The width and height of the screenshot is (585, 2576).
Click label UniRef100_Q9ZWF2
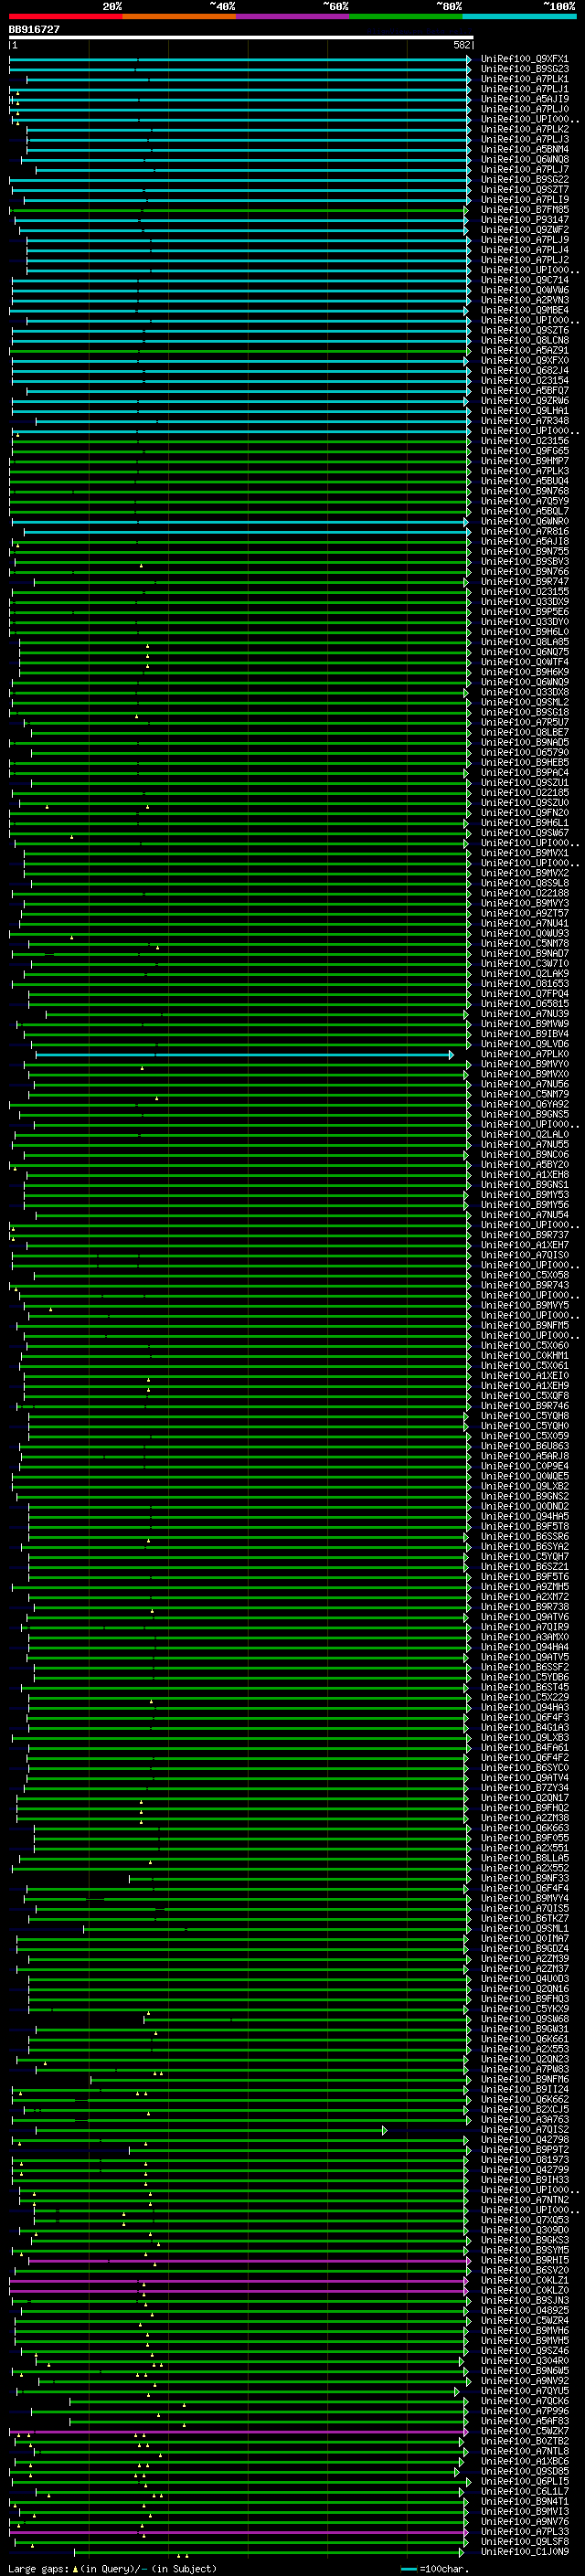[524, 230]
